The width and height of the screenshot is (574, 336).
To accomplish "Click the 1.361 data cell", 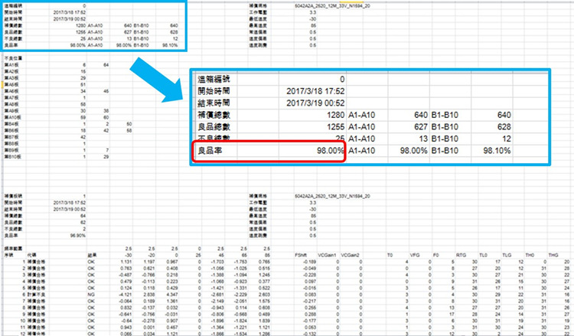I will click(x=173, y=301).
